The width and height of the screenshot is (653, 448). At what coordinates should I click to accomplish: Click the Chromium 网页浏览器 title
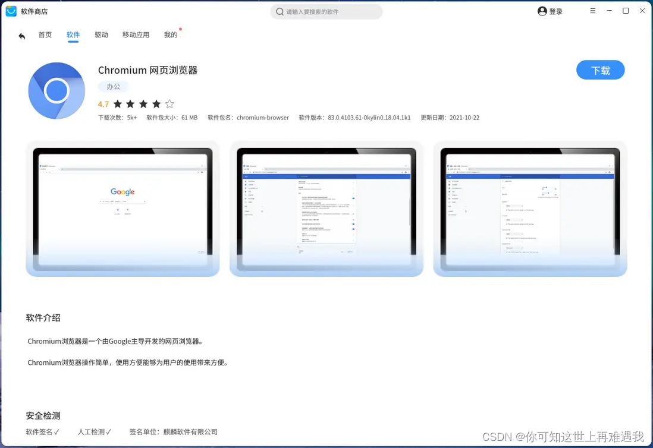148,70
